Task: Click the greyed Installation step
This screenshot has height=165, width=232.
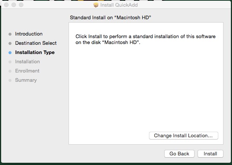Action: [x=27, y=62]
